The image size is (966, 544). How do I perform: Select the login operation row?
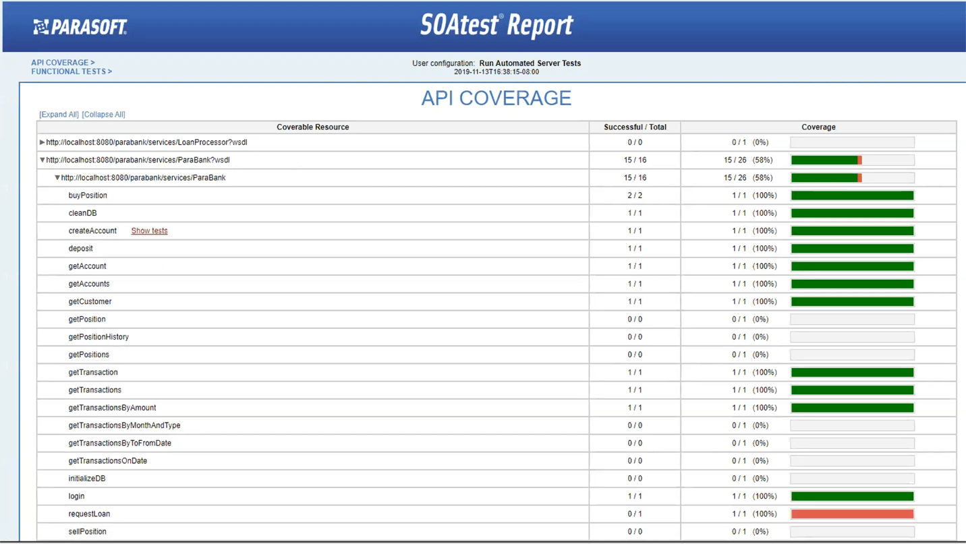point(76,496)
